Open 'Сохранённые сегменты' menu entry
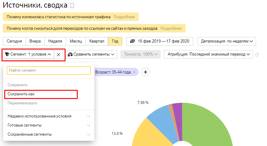The width and height of the screenshot is (267, 146). (49, 134)
